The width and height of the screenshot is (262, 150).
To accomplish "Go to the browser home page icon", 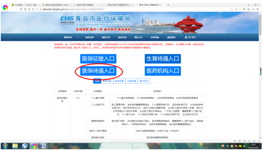I will pyautogui.click(x=25, y=9).
